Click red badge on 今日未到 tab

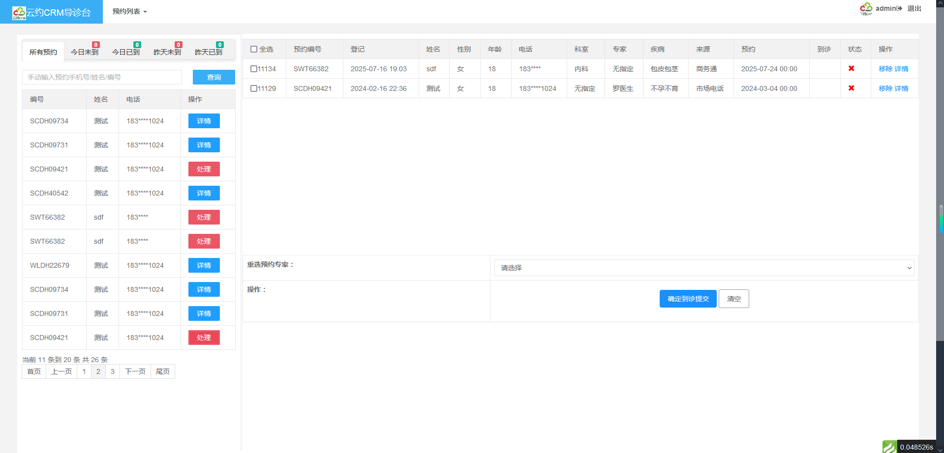96,45
